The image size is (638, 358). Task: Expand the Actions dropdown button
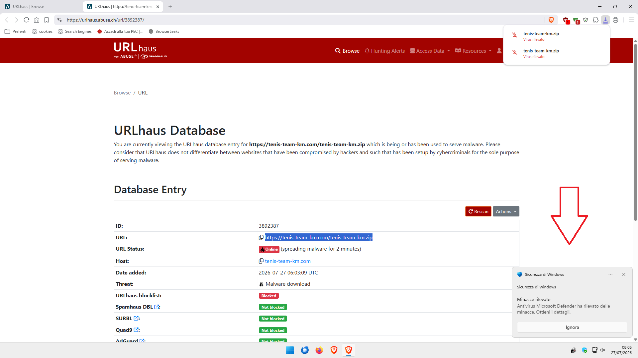[506, 211]
